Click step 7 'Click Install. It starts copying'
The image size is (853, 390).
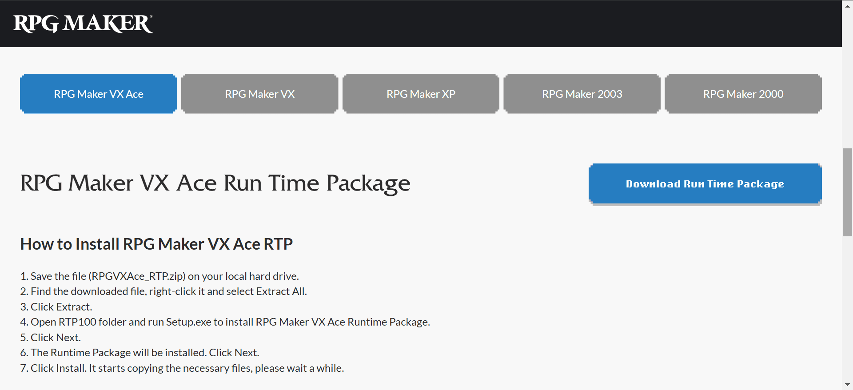click(x=182, y=368)
